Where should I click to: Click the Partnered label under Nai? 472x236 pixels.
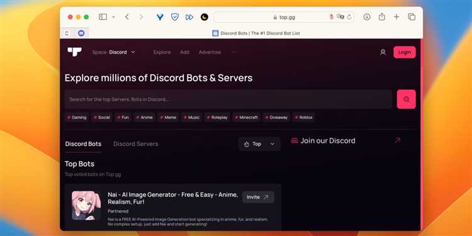point(118,211)
